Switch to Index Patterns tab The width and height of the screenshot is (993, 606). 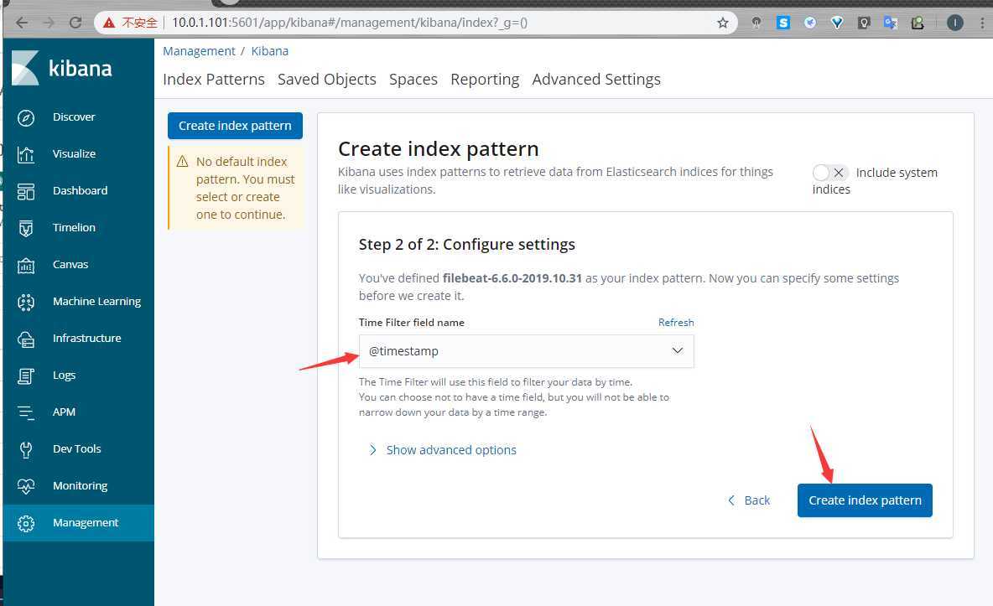pyautogui.click(x=213, y=79)
